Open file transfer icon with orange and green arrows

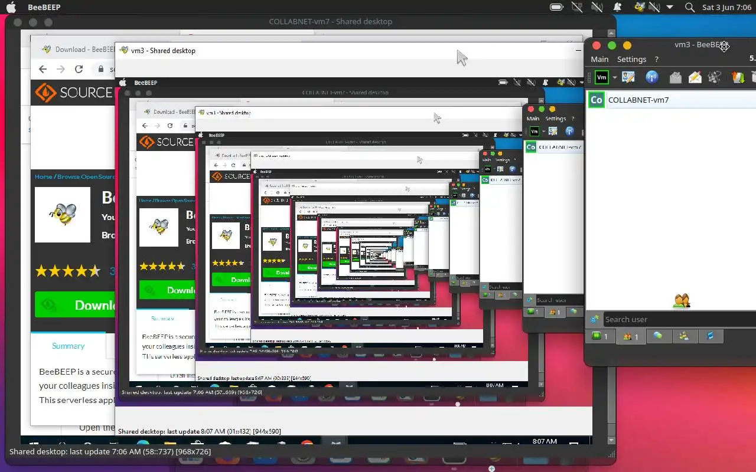(738, 77)
